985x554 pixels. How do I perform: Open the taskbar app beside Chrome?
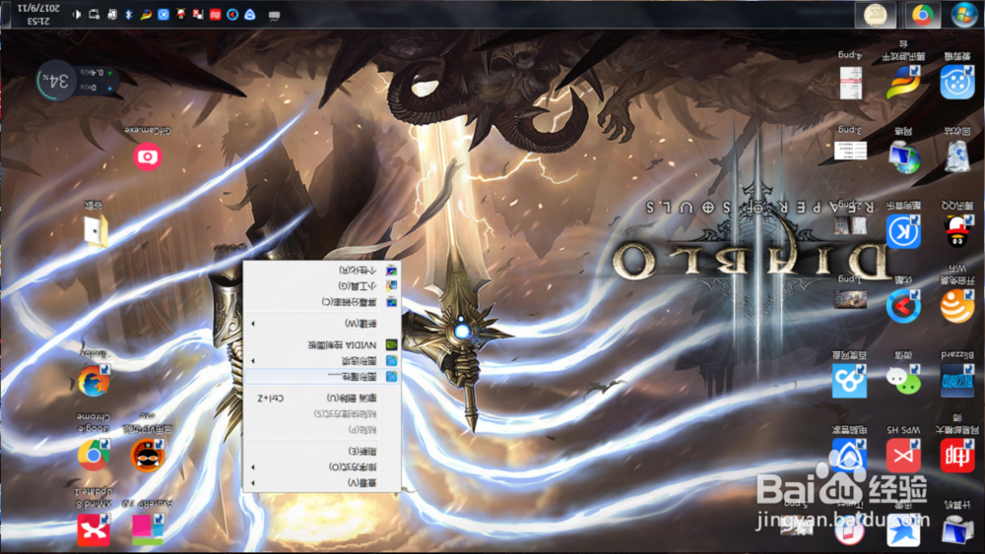(875, 15)
